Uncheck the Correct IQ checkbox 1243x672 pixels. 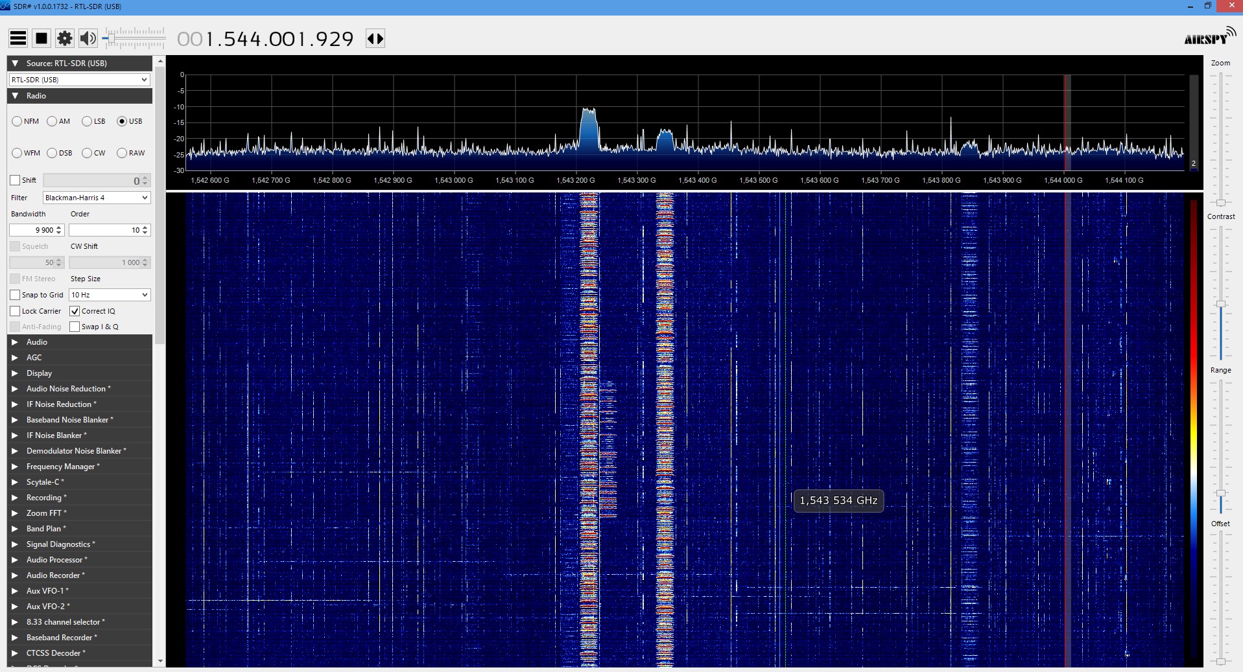click(x=75, y=311)
